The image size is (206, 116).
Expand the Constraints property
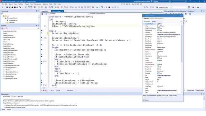click(144, 56)
